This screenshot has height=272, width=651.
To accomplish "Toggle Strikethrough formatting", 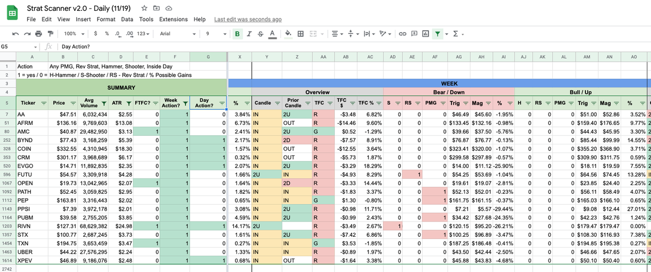I will [x=260, y=34].
